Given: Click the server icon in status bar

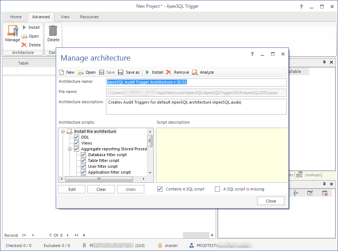Looking at the screenshot, I should pyautogui.click(x=84, y=246).
